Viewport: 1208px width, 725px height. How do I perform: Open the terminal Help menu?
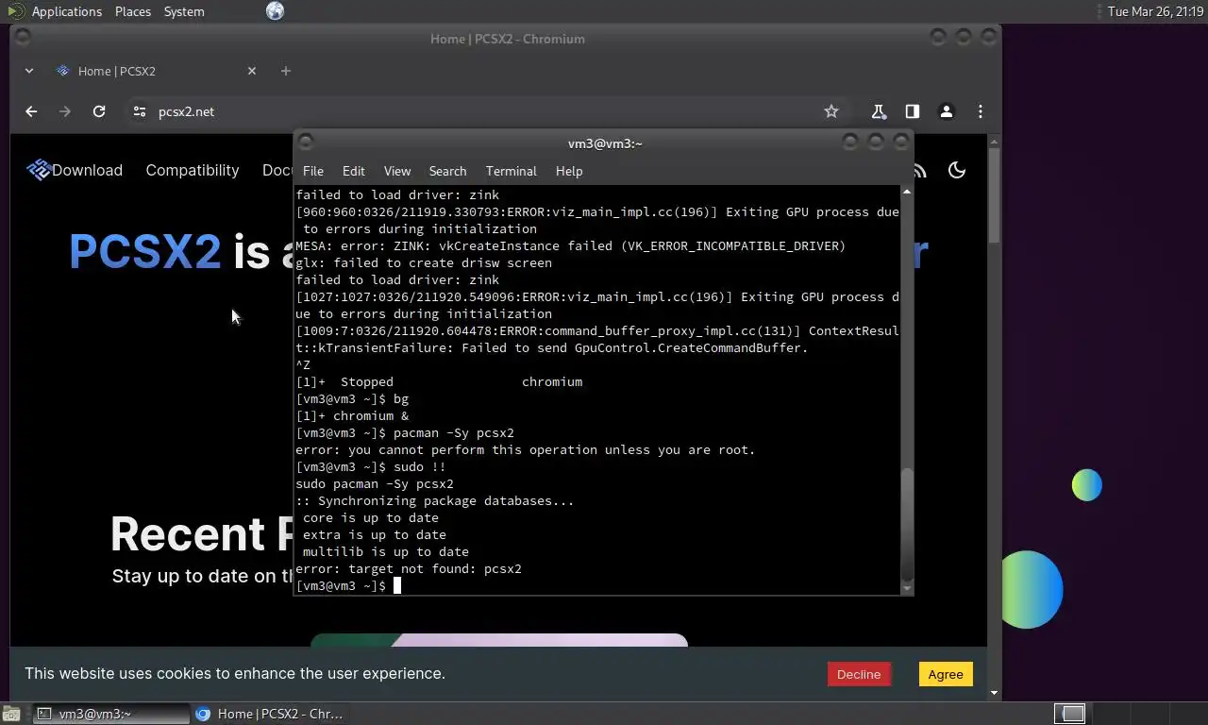(568, 171)
